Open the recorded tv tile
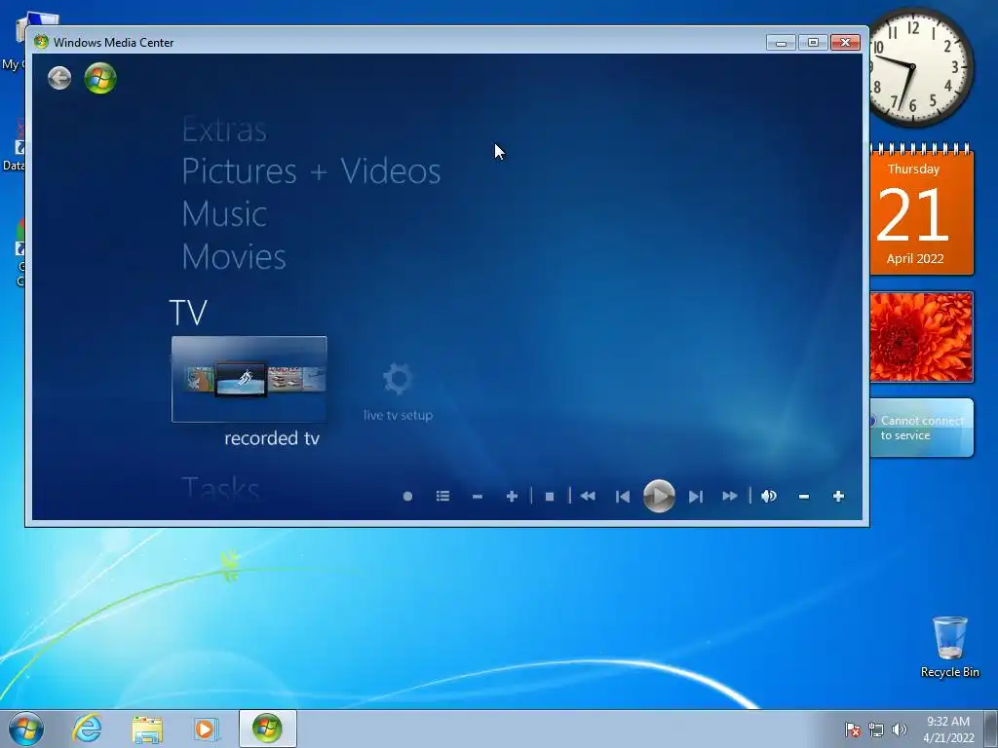 pyautogui.click(x=249, y=379)
